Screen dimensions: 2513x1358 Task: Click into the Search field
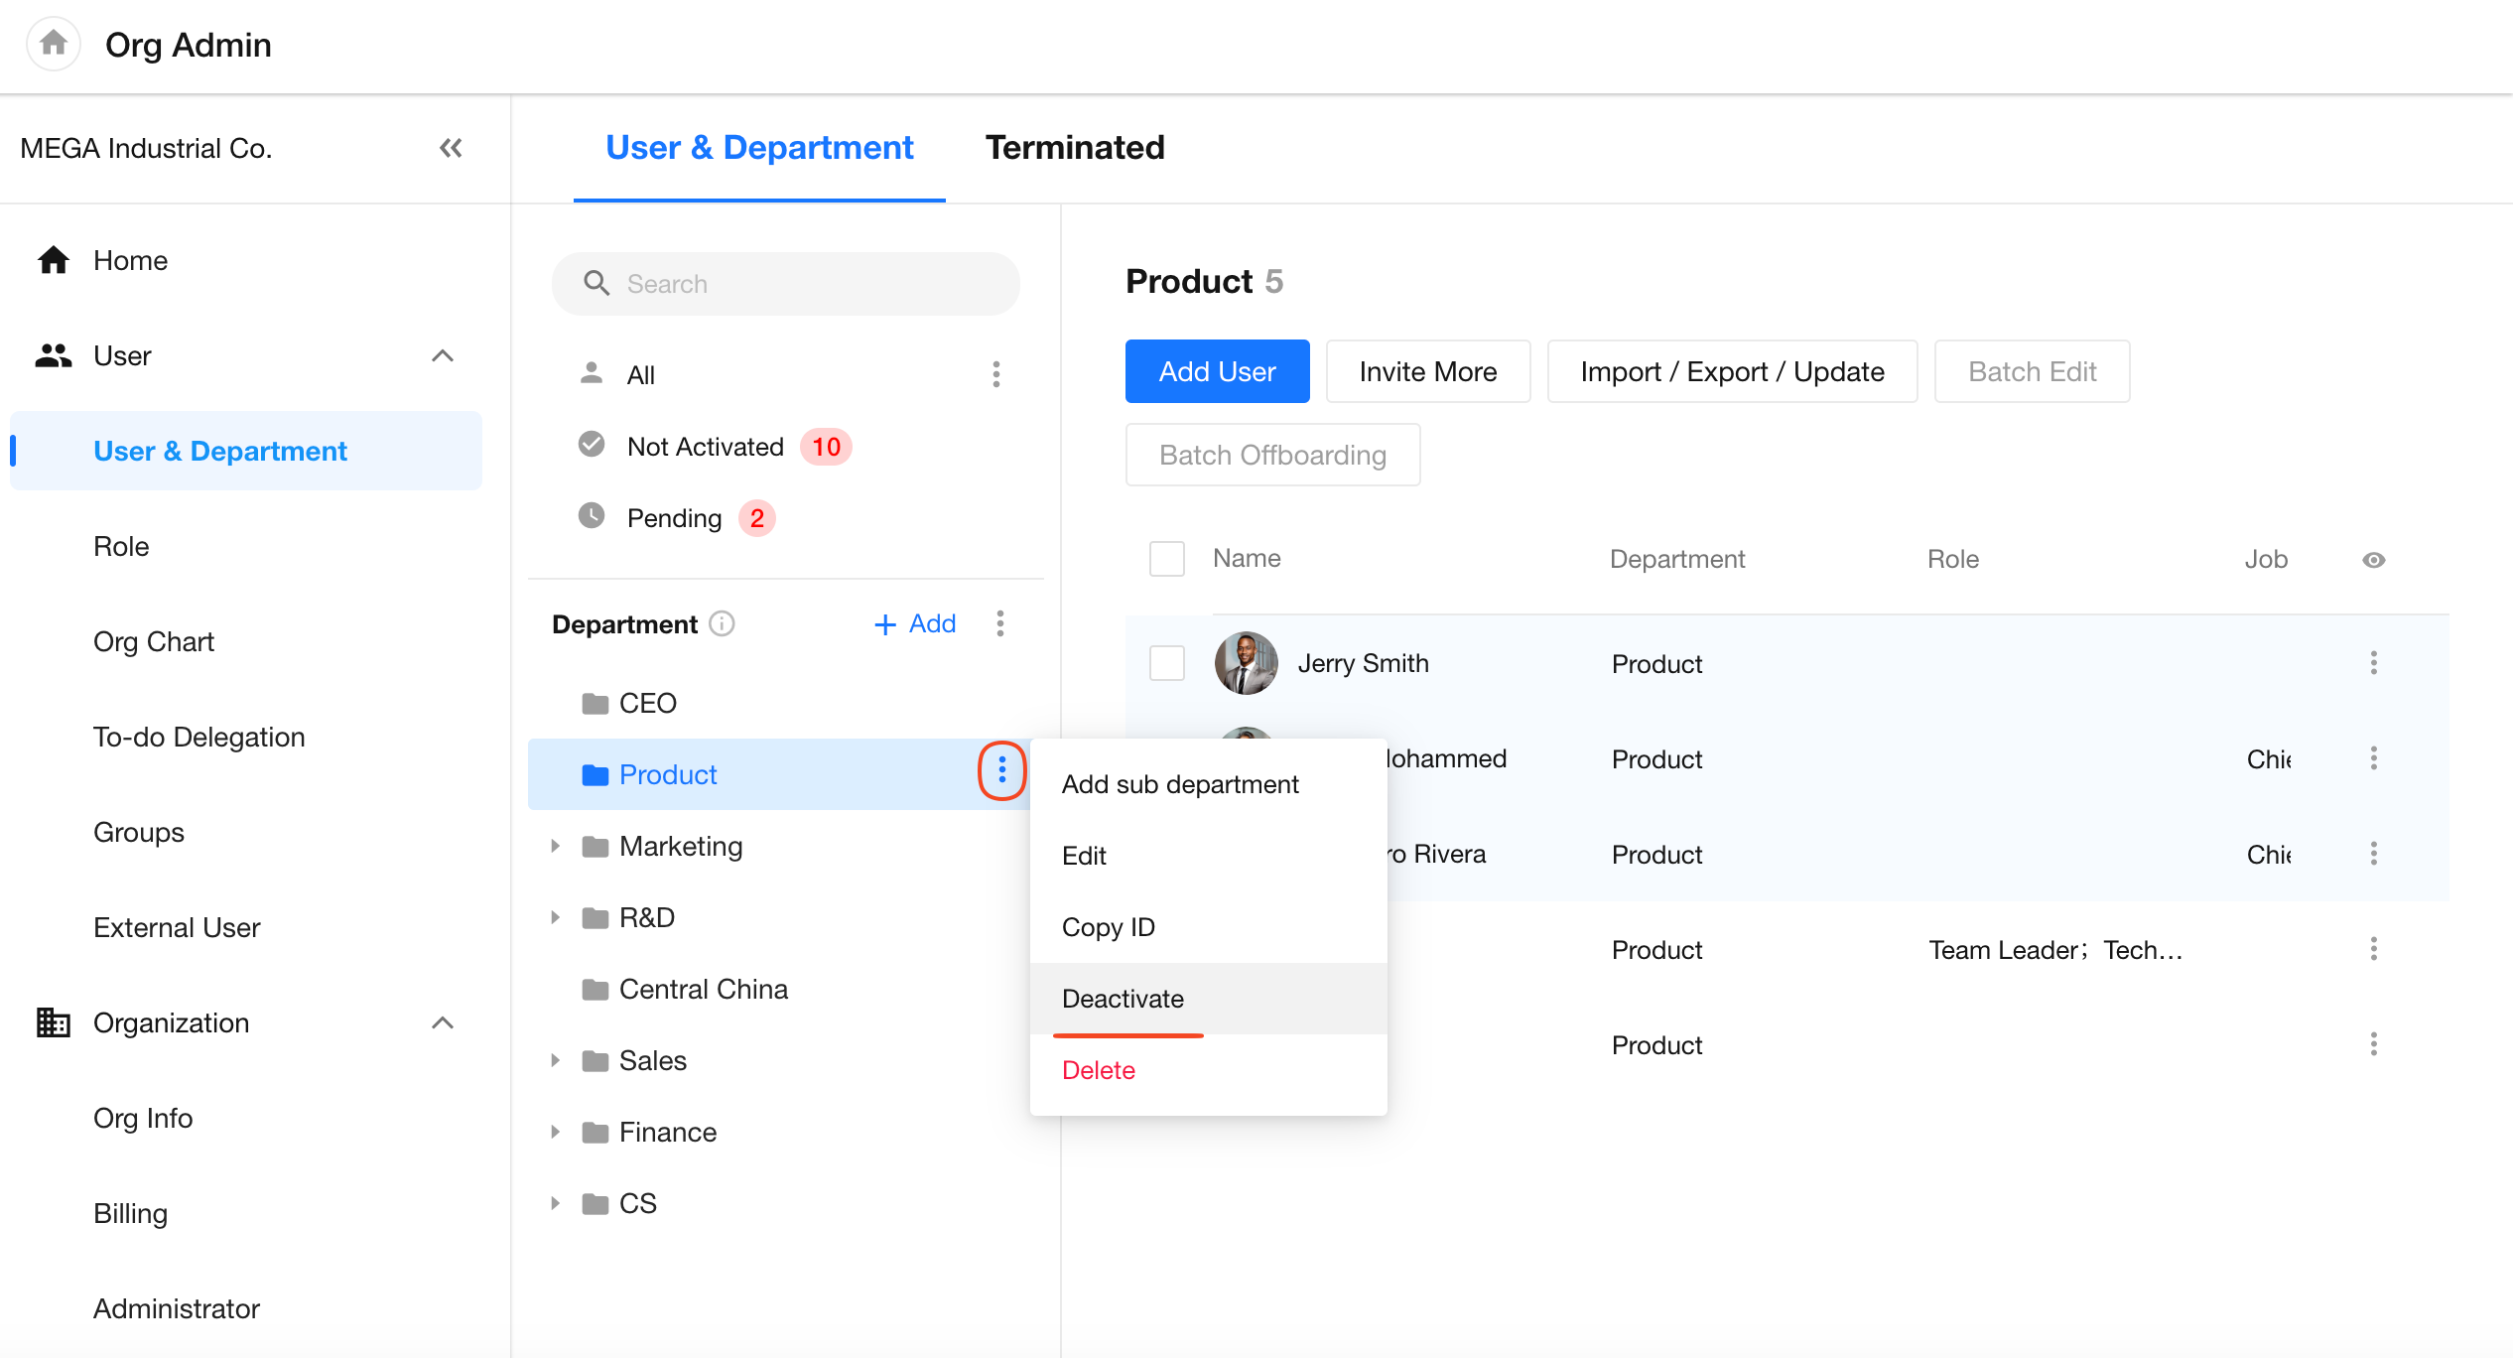coord(785,284)
